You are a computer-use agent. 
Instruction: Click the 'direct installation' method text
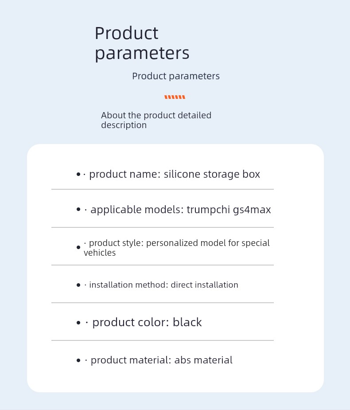tap(205, 285)
